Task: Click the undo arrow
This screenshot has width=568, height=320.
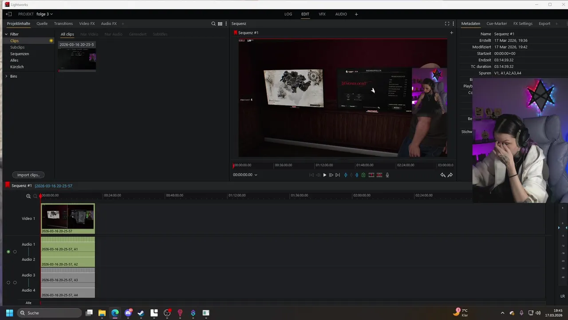Action: tap(442, 175)
